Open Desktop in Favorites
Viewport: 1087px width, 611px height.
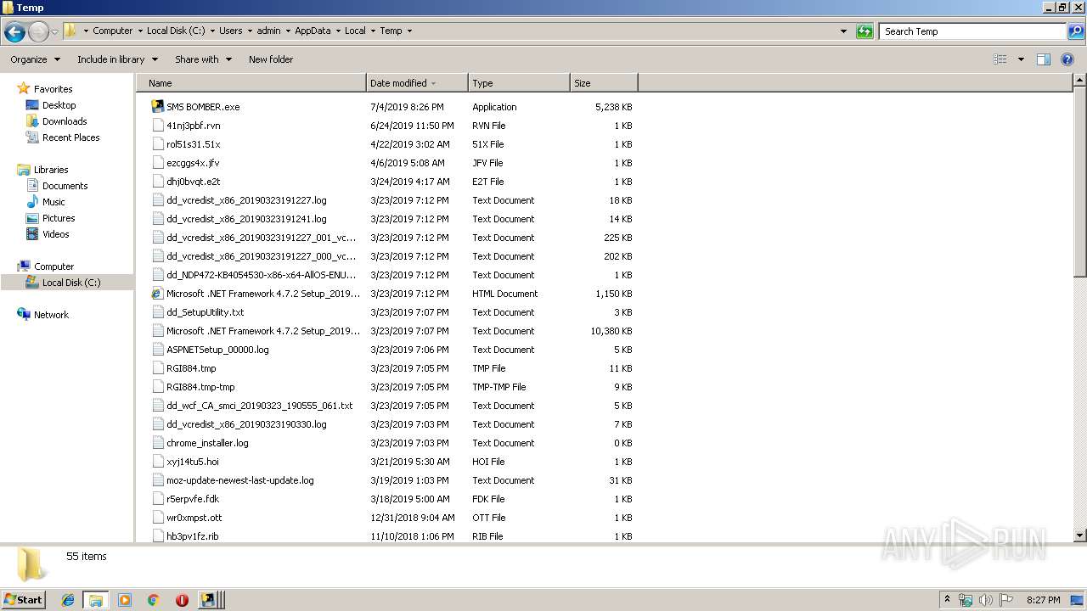pos(59,105)
